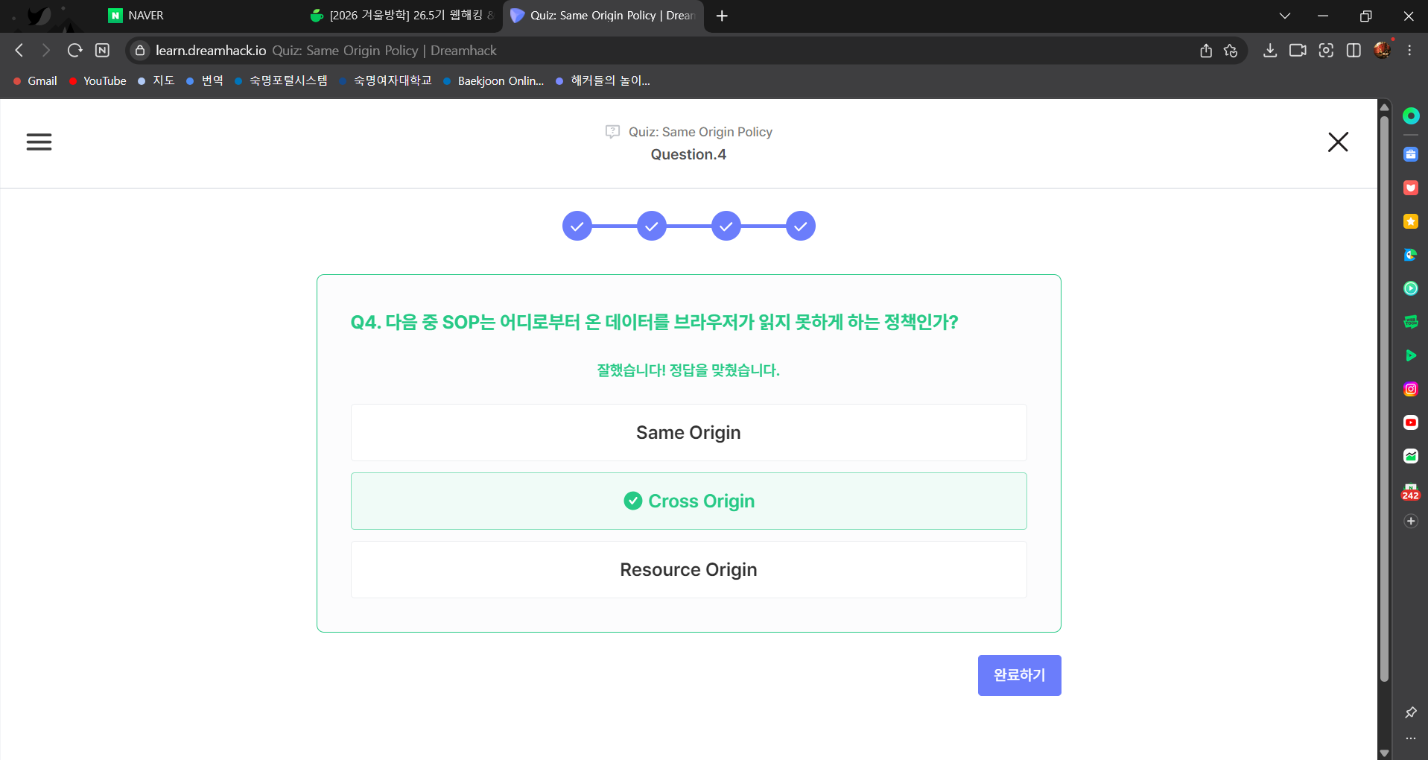Open the Gmail bookmark link
The height and width of the screenshot is (760, 1428).
[34, 80]
